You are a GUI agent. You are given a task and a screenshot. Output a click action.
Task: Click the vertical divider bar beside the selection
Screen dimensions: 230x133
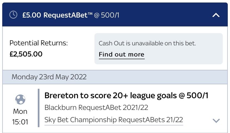coord(39,108)
